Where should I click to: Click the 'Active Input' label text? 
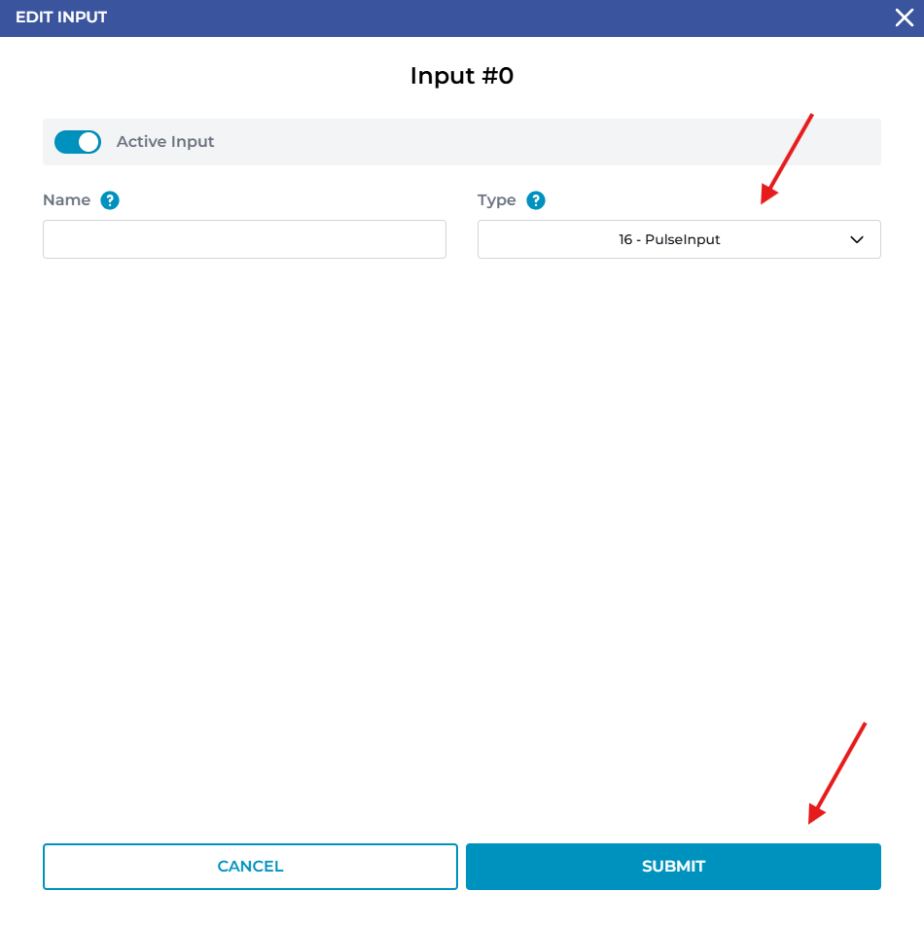pos(165,142)
